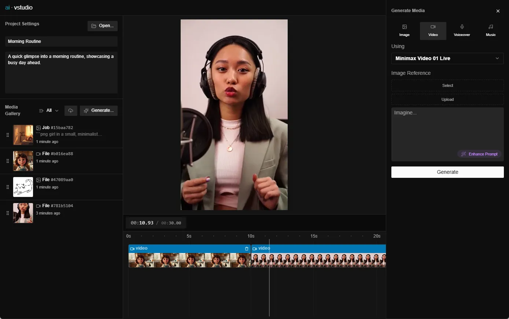Image resolution: width=509 pixels, height=319 pixels.
Task: Open the All filter dropdown
Action: (x=49, y=111)
